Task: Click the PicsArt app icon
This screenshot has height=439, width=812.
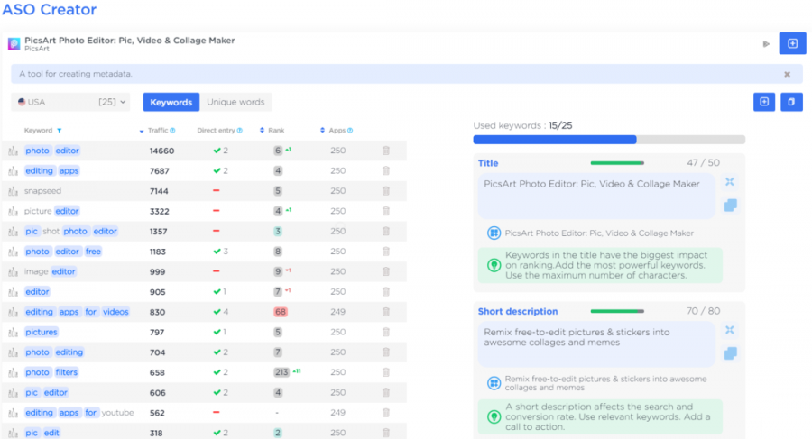Action: [x=14, y=44]
